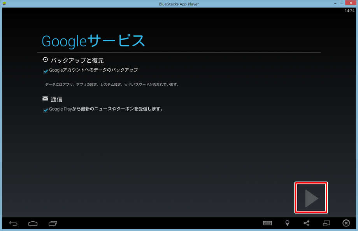Click the backup data description text
Screen dimensions: 358x231
[x=112, y=85]
